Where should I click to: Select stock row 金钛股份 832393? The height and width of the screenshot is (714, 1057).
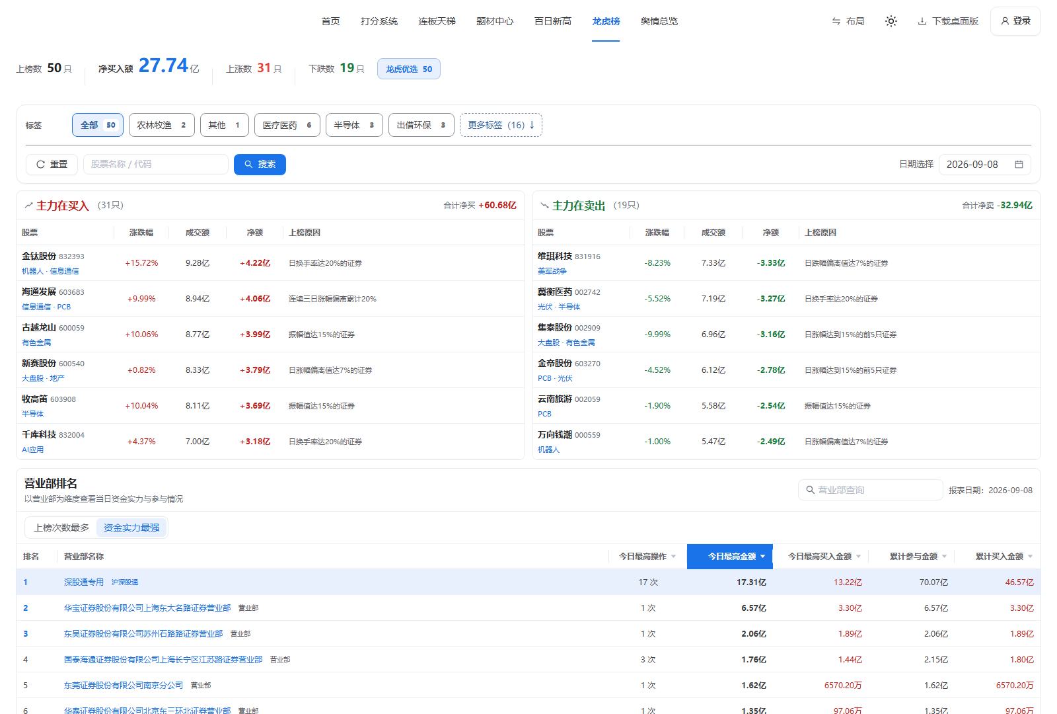point(270,263)
